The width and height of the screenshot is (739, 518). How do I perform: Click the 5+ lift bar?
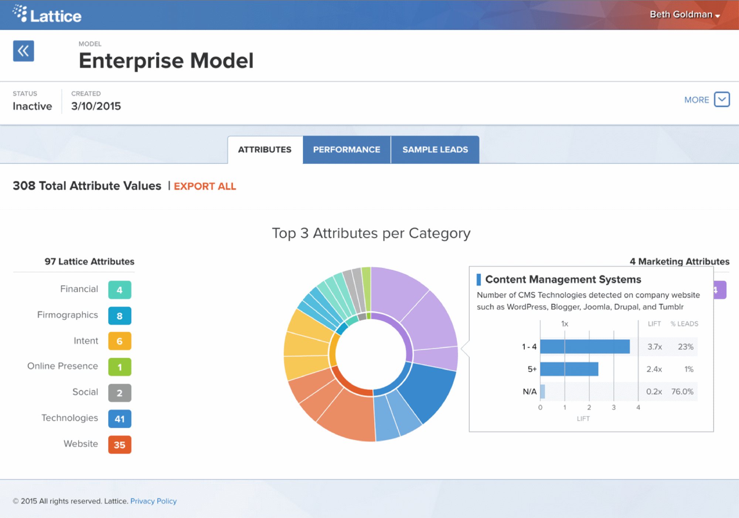(x=569, y=369)
